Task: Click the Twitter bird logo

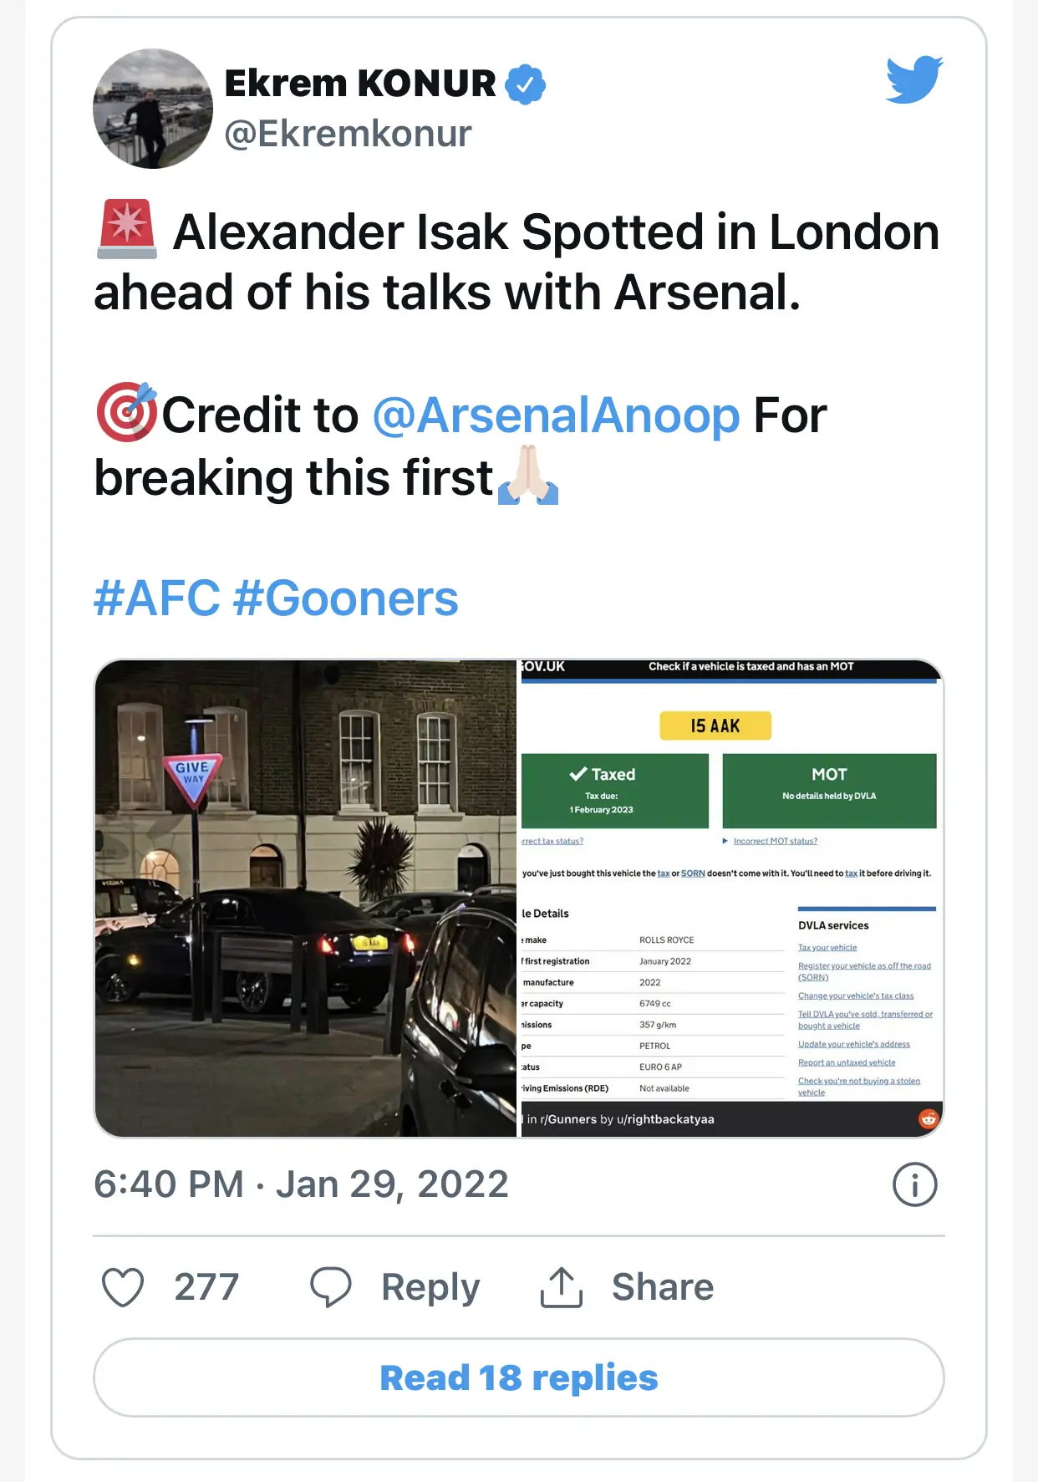Action: (x=914, y=79)
